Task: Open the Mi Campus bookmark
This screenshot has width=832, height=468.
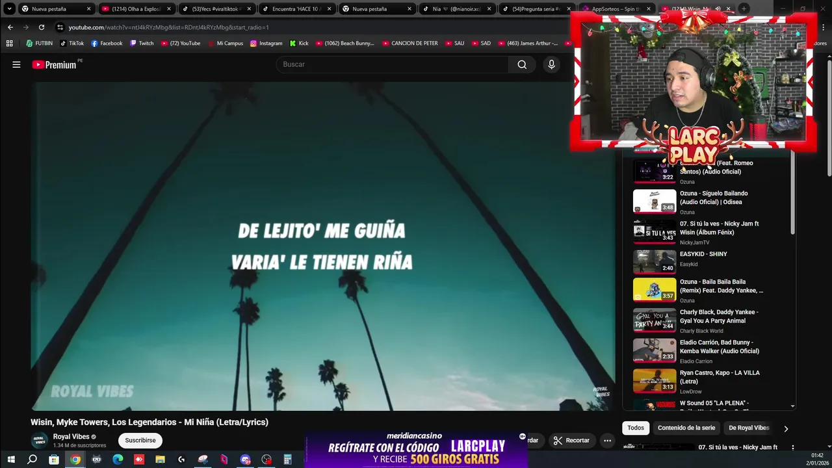Action: pyautogui.click(x=225, y=44)
